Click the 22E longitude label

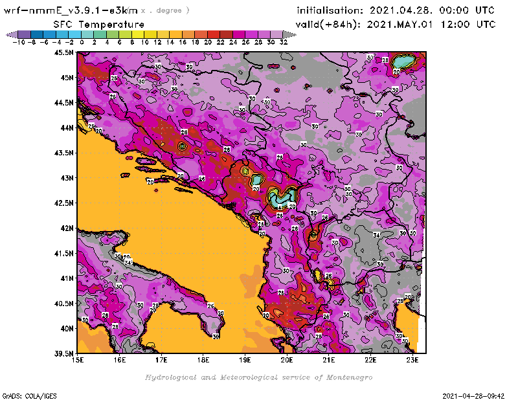[370, 360]
